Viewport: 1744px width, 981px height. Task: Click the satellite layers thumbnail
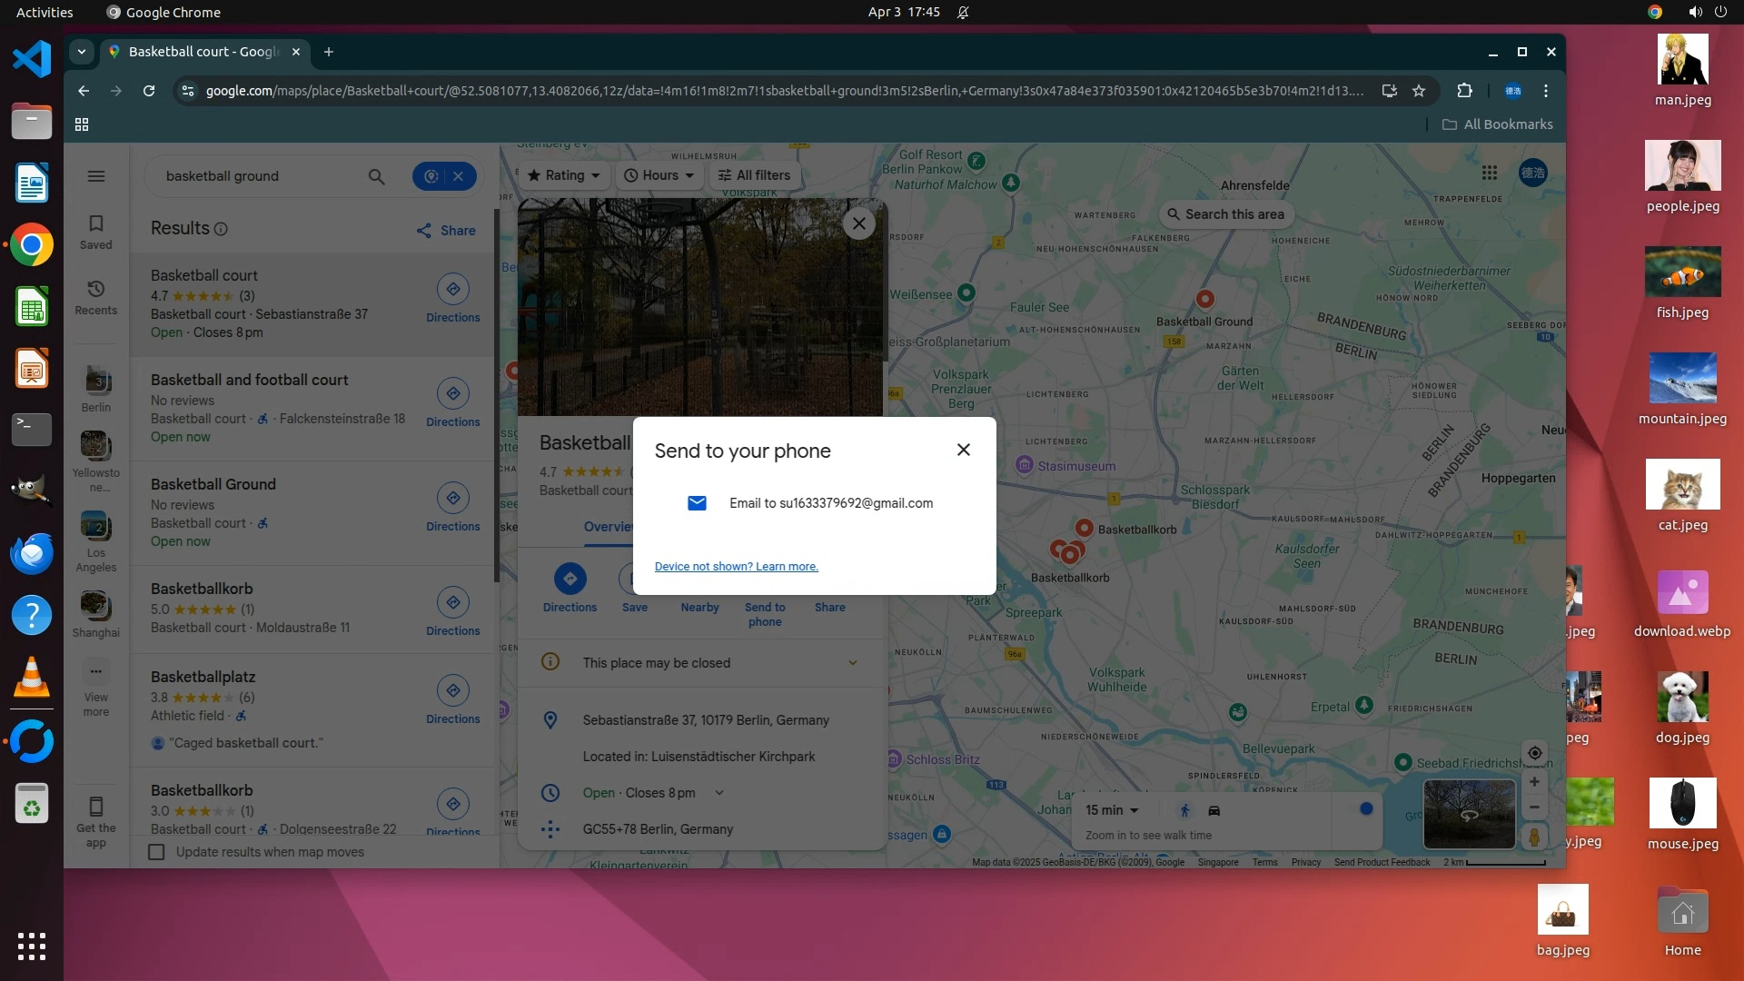tap(1468, 814)
